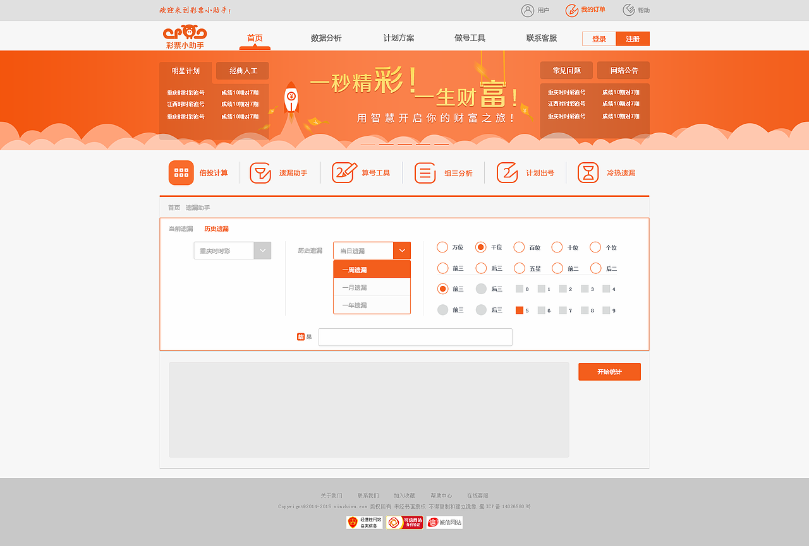Collapse the 当日遗漏 dropdown orange arrow
The width and height of the screenshot is (809, 546).
[402, 251]
